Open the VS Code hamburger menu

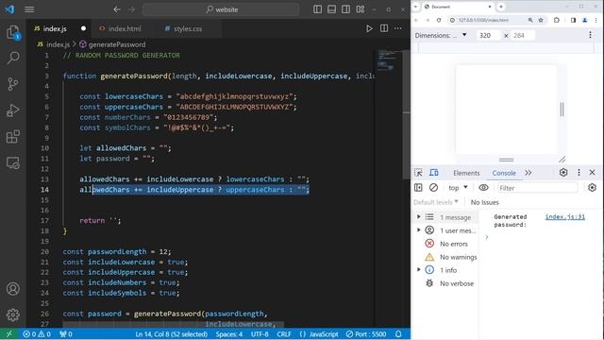(x=29, y=9)
